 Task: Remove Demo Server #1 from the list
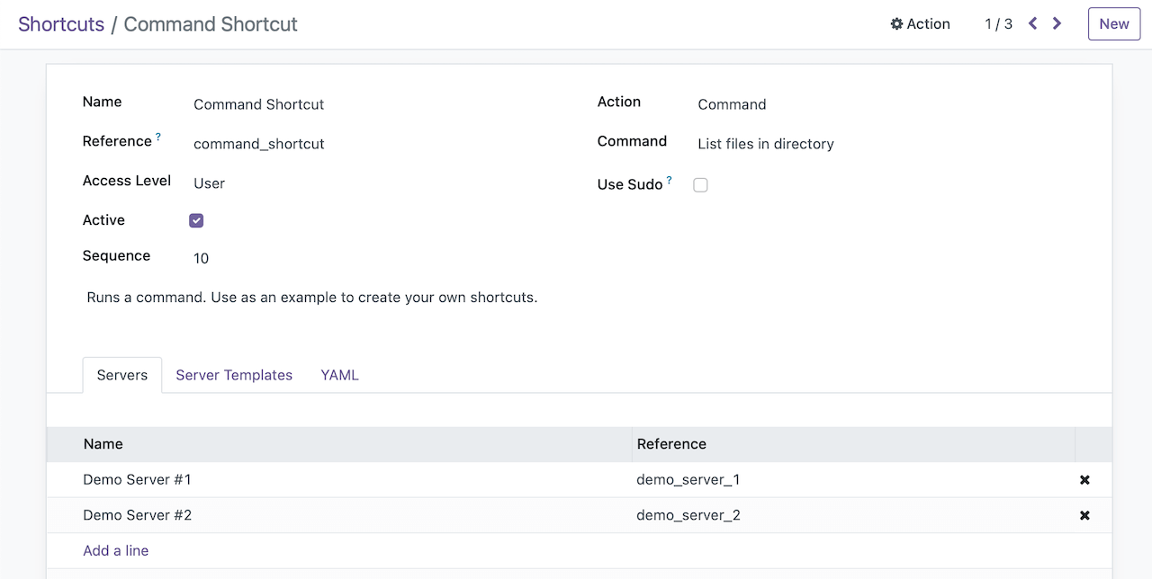coord(1084,479)
